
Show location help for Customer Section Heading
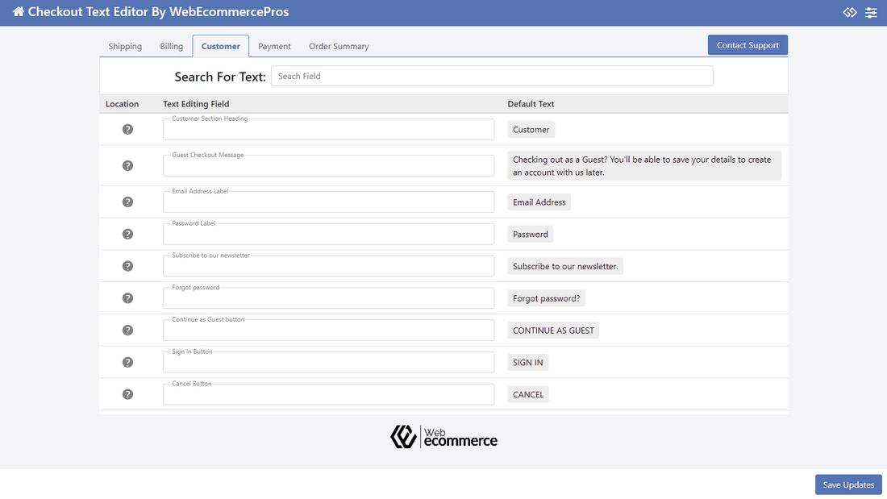128,130
